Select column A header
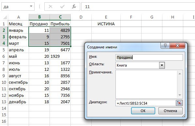Screen dimensions: 195x126 [18, 17]
